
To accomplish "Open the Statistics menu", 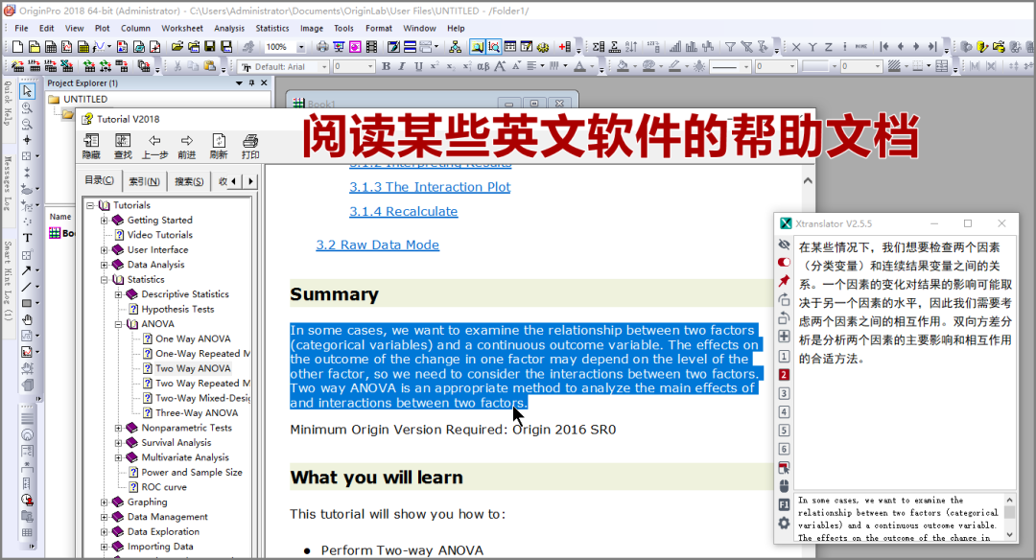I will (x=272, y=29).
